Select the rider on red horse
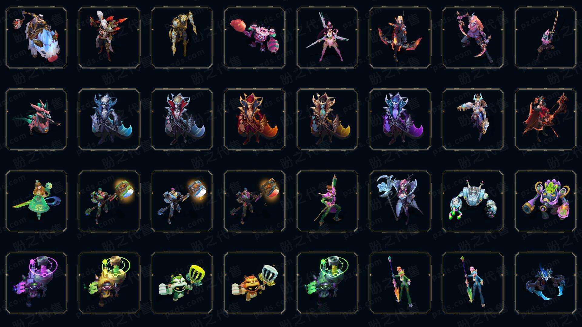The image size is (582, 327). point(546,119)
